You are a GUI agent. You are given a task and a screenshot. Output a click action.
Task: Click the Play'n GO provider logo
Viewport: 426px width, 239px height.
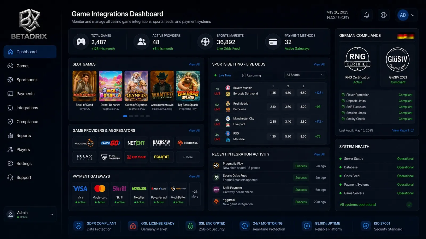(110, 143)
